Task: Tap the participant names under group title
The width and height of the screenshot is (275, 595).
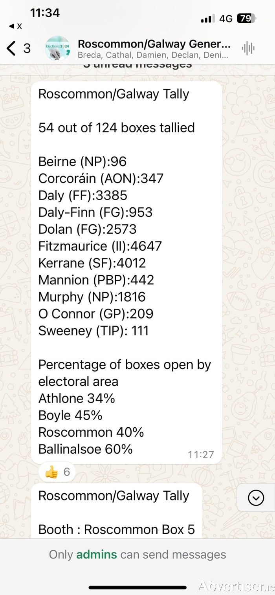Action: tap(152, 55)
